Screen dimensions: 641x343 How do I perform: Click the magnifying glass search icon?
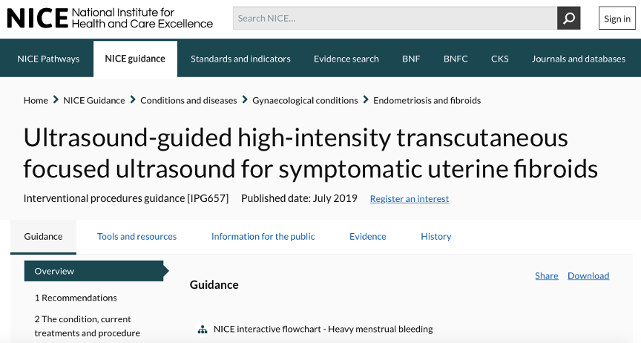click(x=568, y=18)
